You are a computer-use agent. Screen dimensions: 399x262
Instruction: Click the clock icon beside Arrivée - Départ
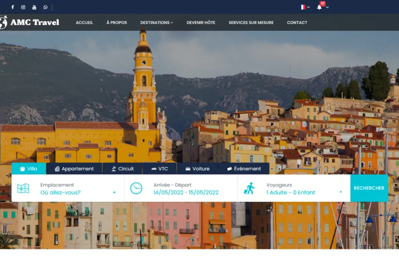136,188
